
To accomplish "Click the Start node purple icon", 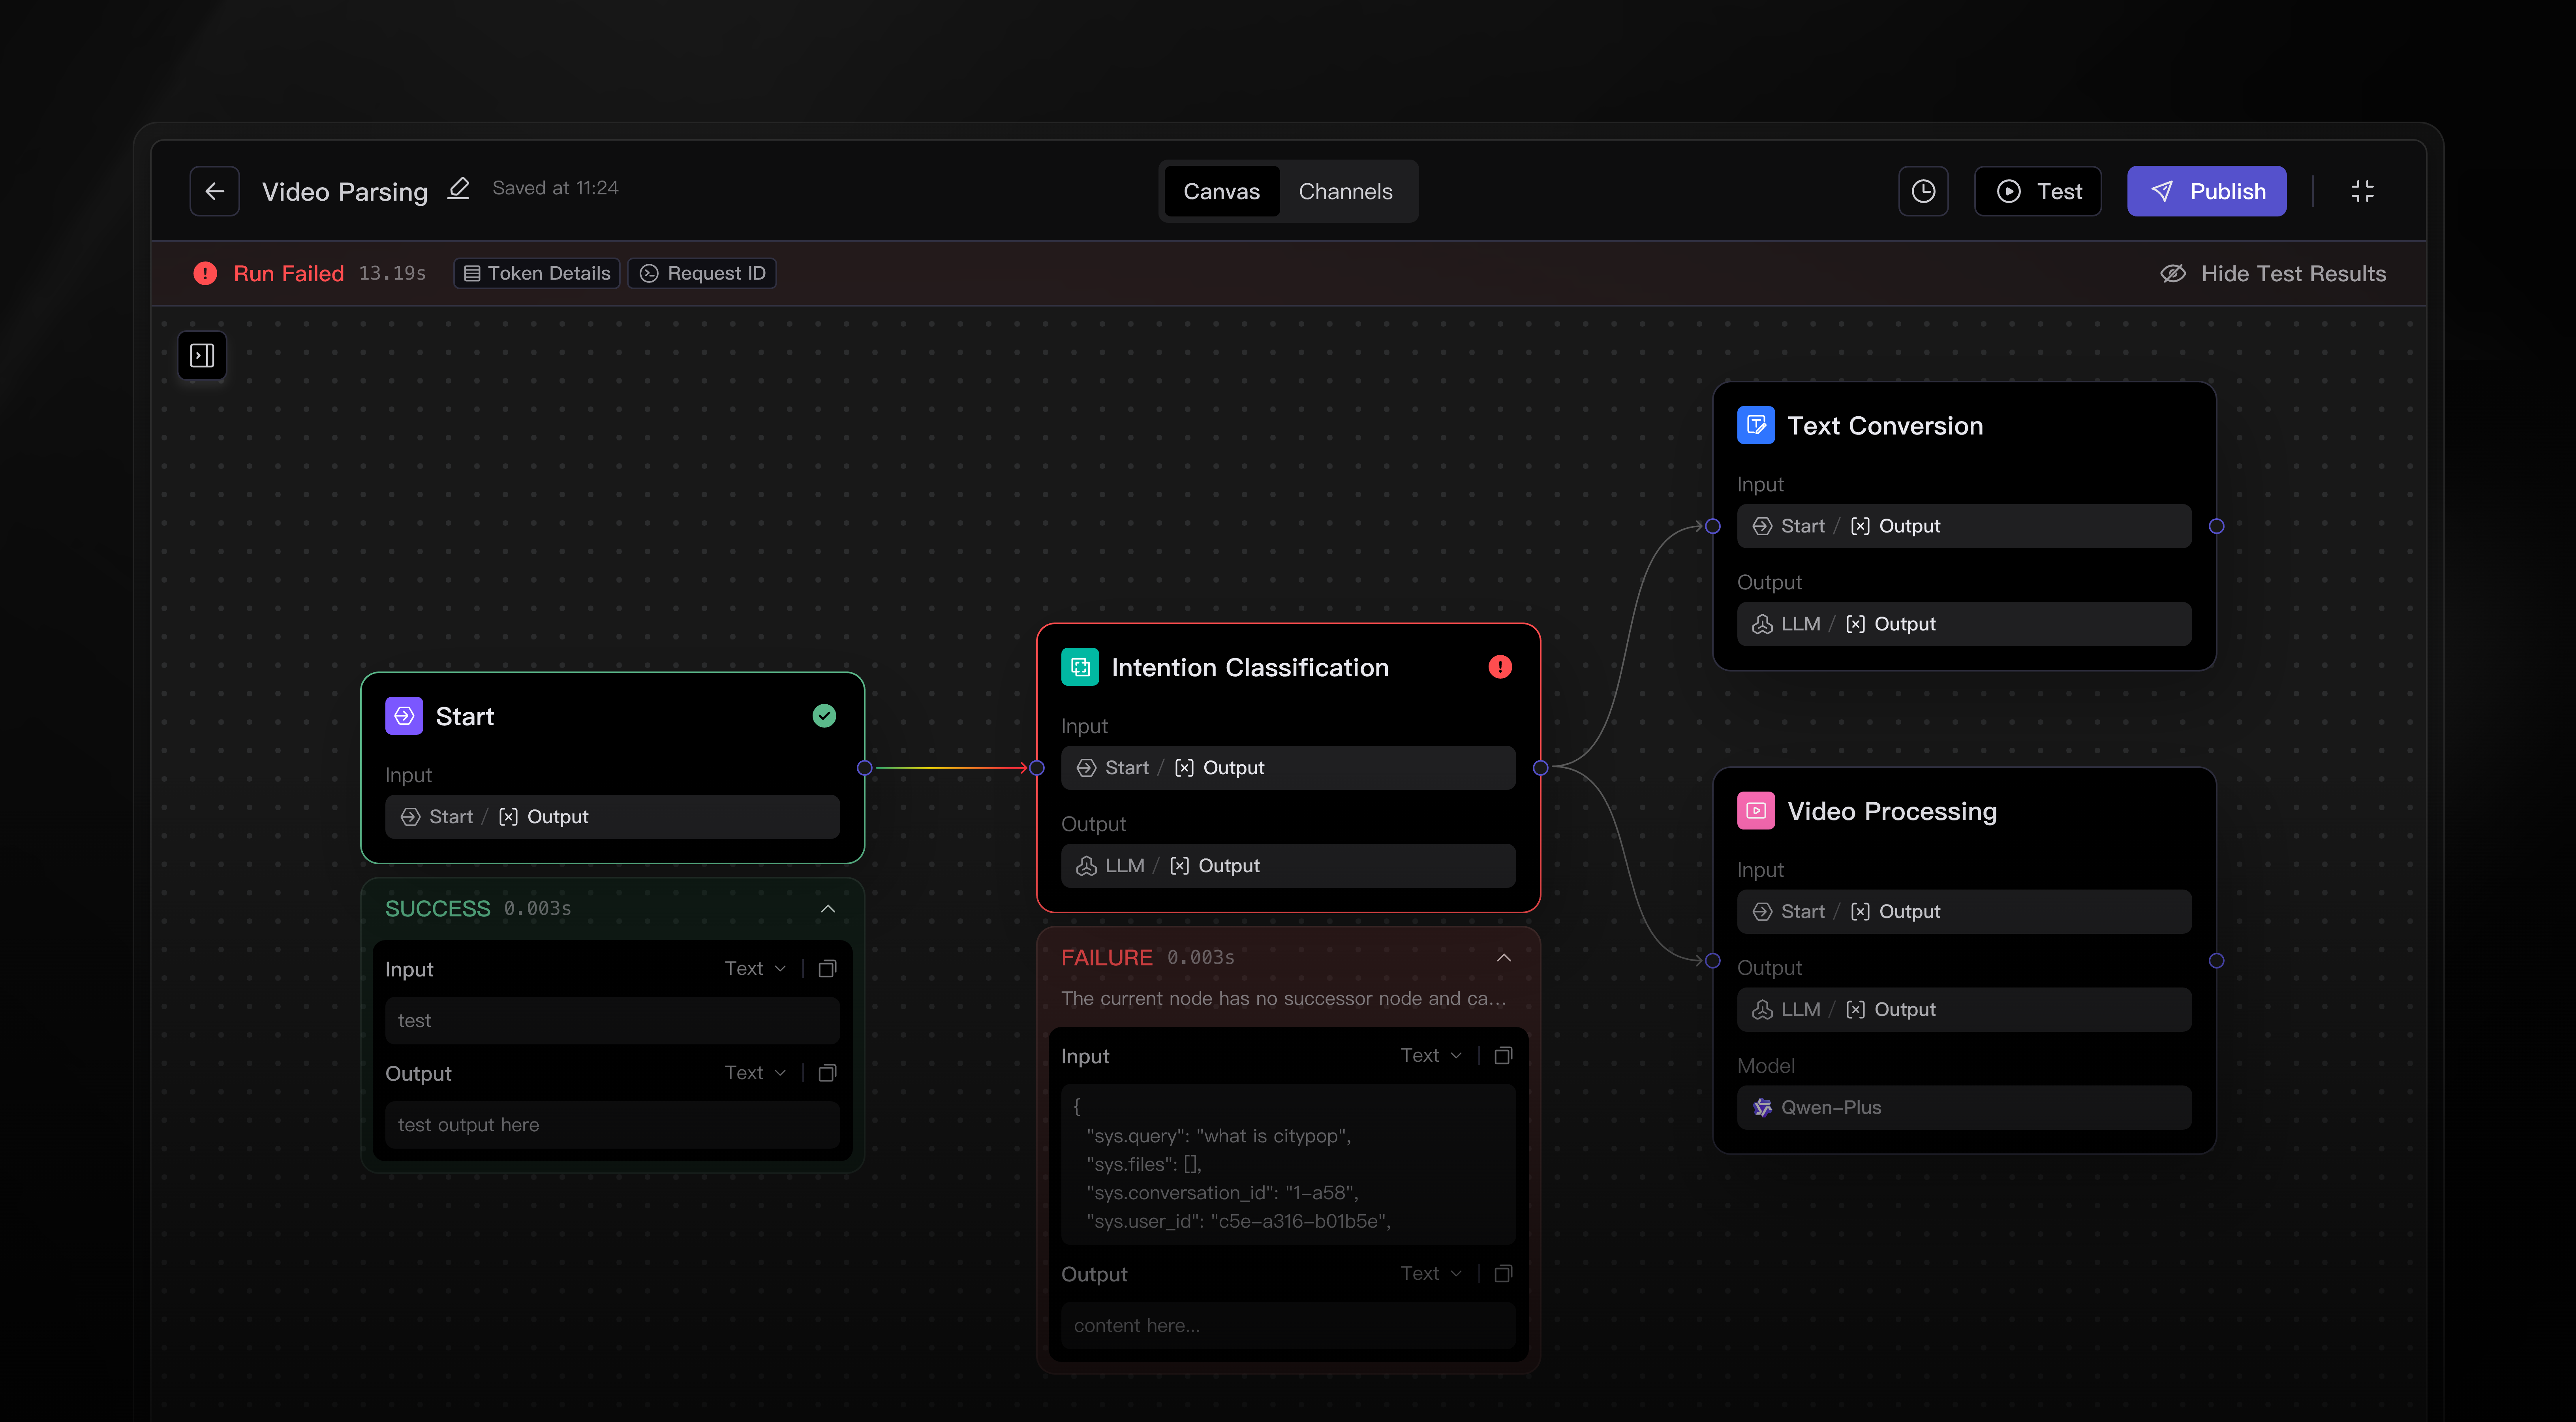I will (x=404, y=715).
